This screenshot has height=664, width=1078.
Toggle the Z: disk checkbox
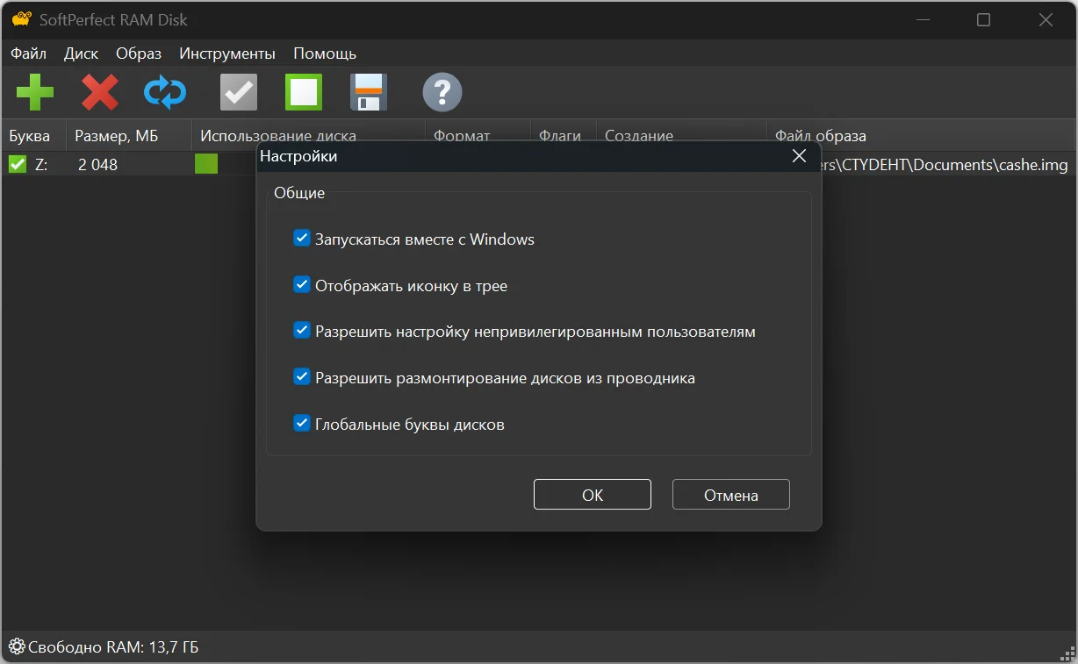click(18, 164)
